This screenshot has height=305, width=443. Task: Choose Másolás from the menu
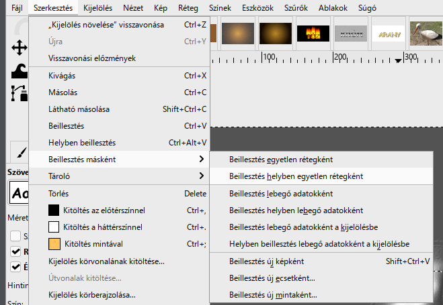pyautogui.click(x=119, y=93)
